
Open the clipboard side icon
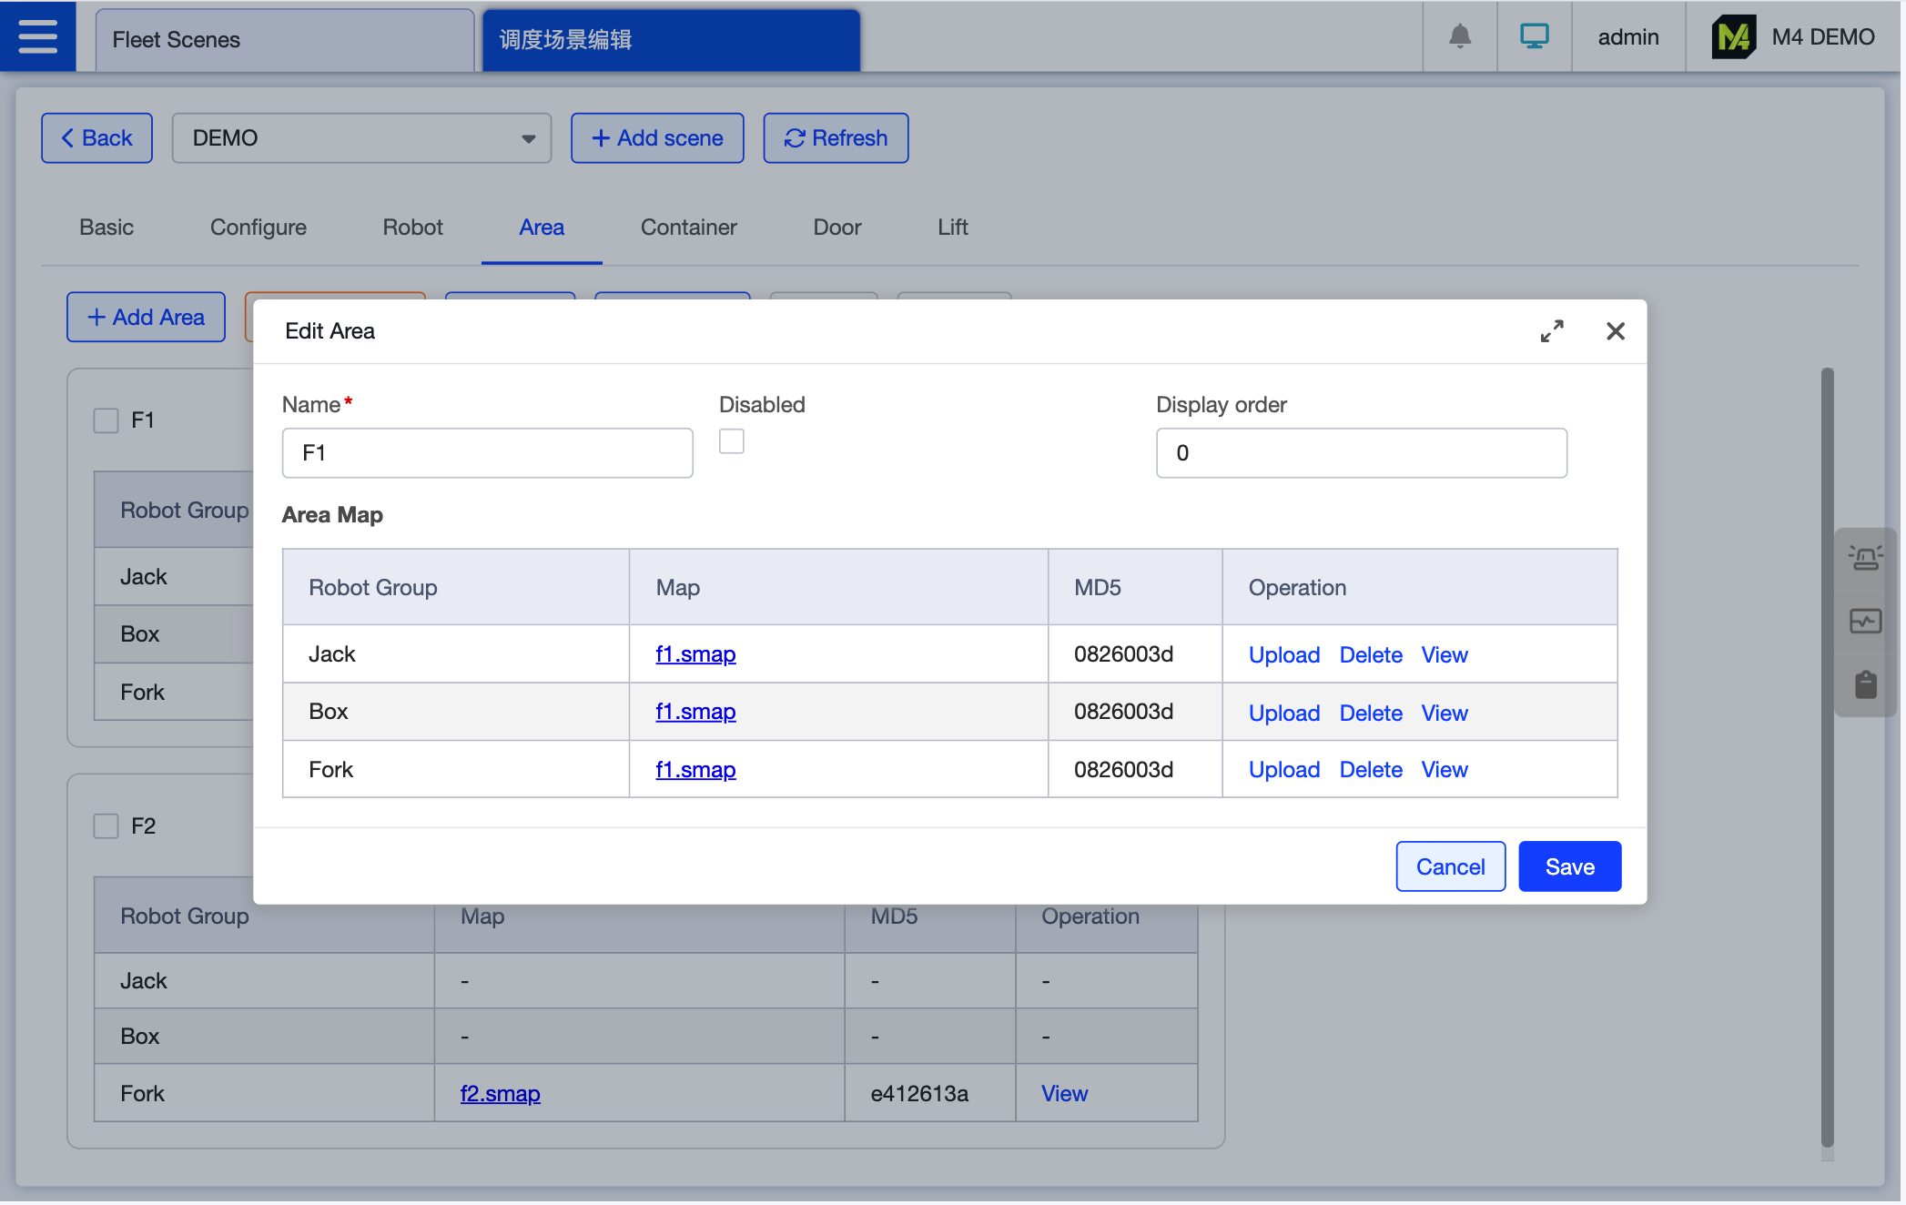1865,684
